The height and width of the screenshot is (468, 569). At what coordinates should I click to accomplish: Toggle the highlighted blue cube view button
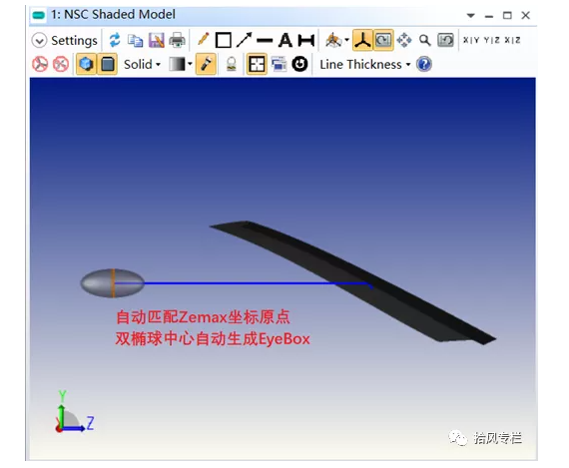point(86,64)
